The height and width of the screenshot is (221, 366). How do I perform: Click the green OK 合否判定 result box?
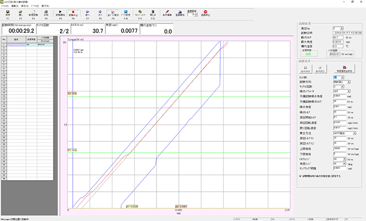point(308,54)
